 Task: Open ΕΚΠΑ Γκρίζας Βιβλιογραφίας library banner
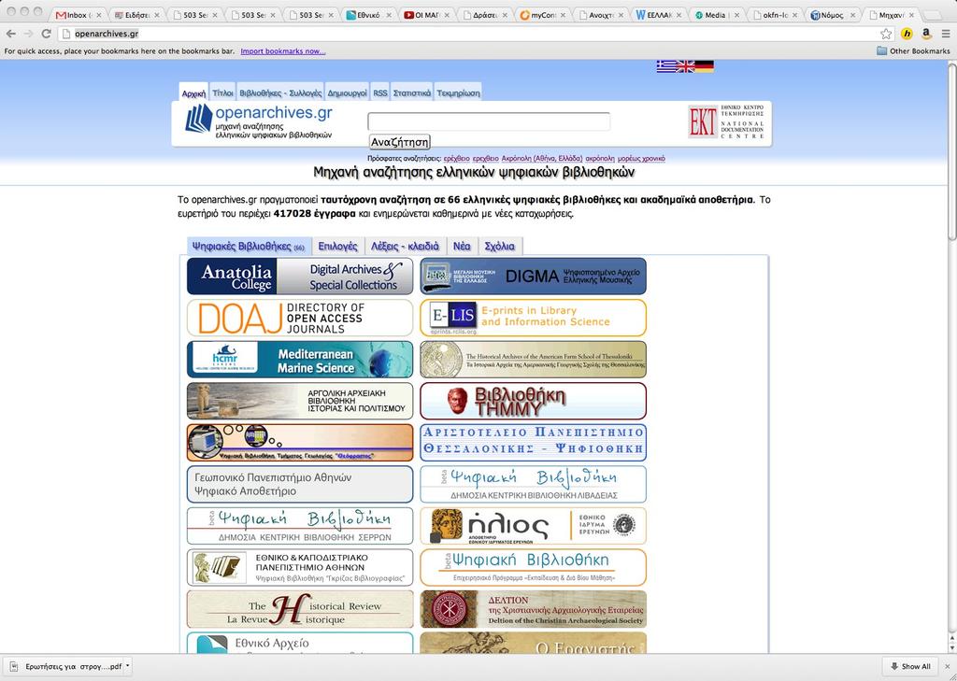300,567
